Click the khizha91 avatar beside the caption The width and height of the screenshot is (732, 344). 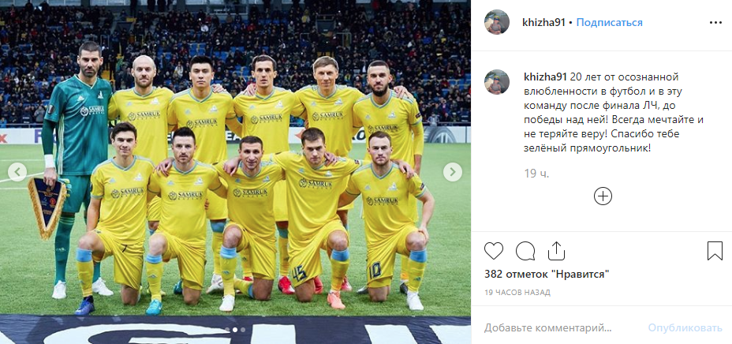pyautogui.click(x=497, y=82)
